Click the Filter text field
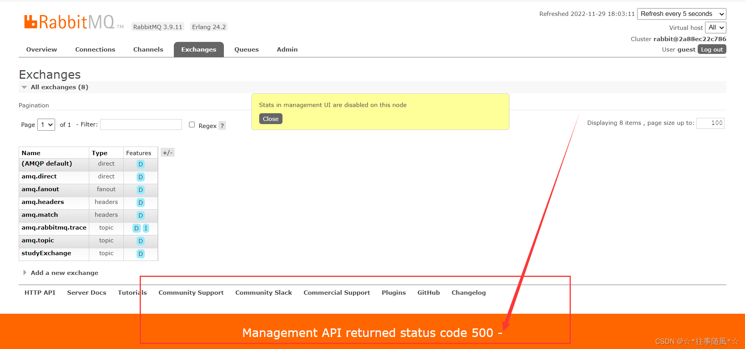The width and height of the screenshot is (745, 349). point(141,124)
